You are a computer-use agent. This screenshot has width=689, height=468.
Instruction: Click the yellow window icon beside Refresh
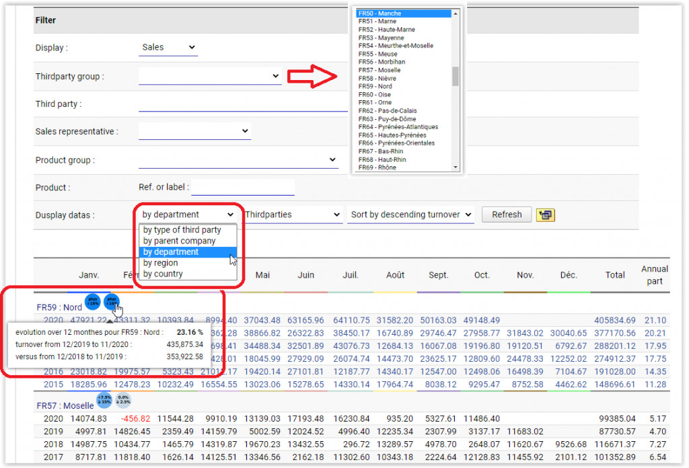pos(544,214)
